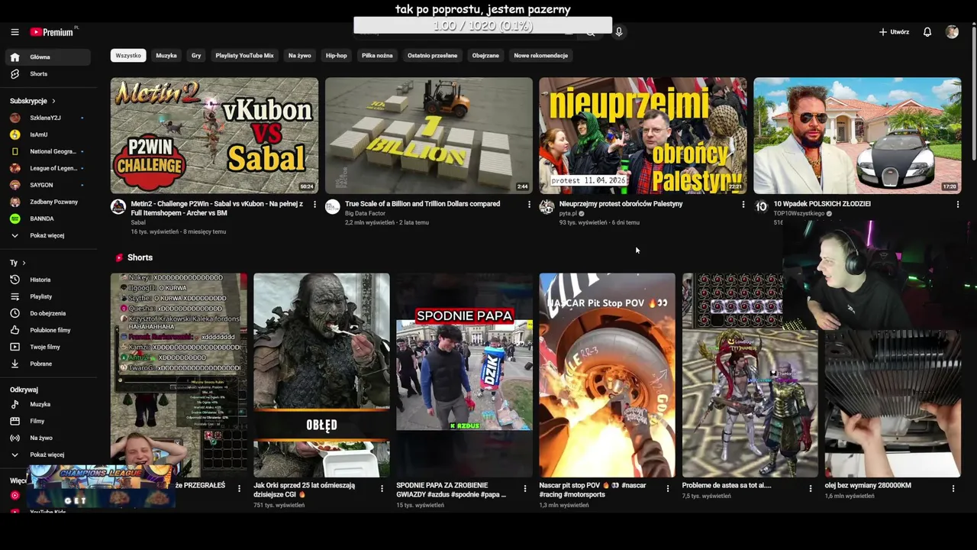Click the page vertical scrollbar
The width and height of the screenshot is (977, 550).
pos(973,92)
